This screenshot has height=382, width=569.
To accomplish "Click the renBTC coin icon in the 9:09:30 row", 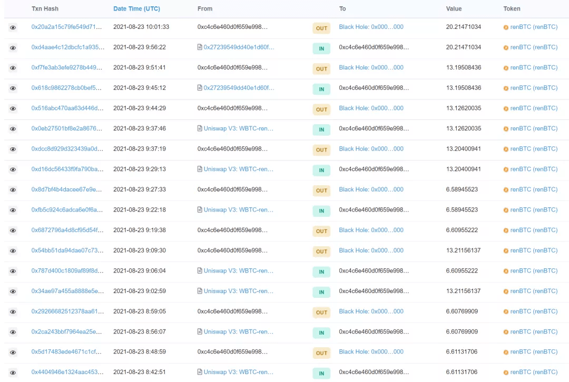I will click(x=506, y=251).
